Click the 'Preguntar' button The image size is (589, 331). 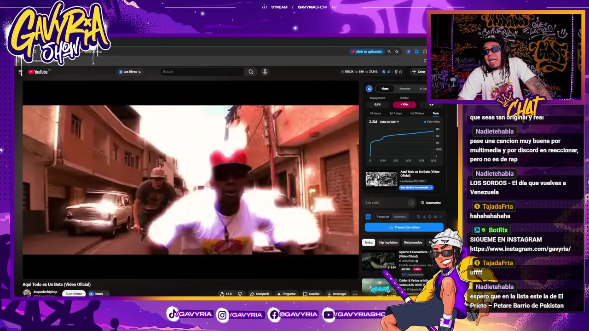pos(286,294)
